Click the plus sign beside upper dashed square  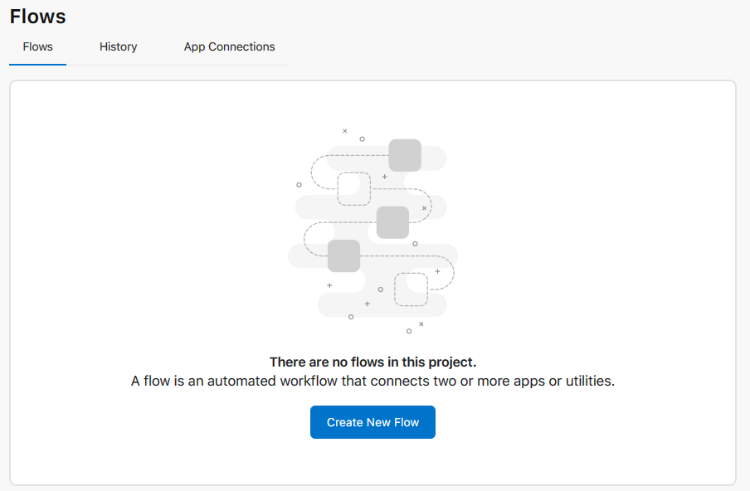tap(384, 177)
